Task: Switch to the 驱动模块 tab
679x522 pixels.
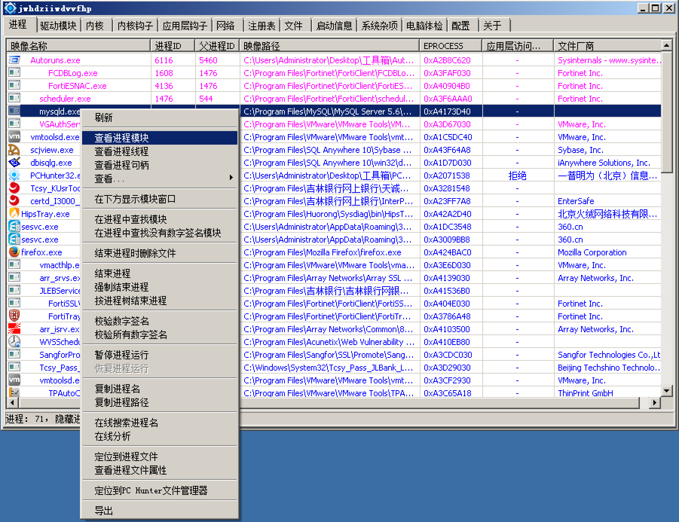Action: pos(58,26)
